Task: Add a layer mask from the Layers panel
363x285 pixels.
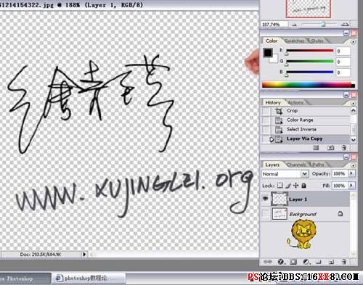Action: coord(293,262)
